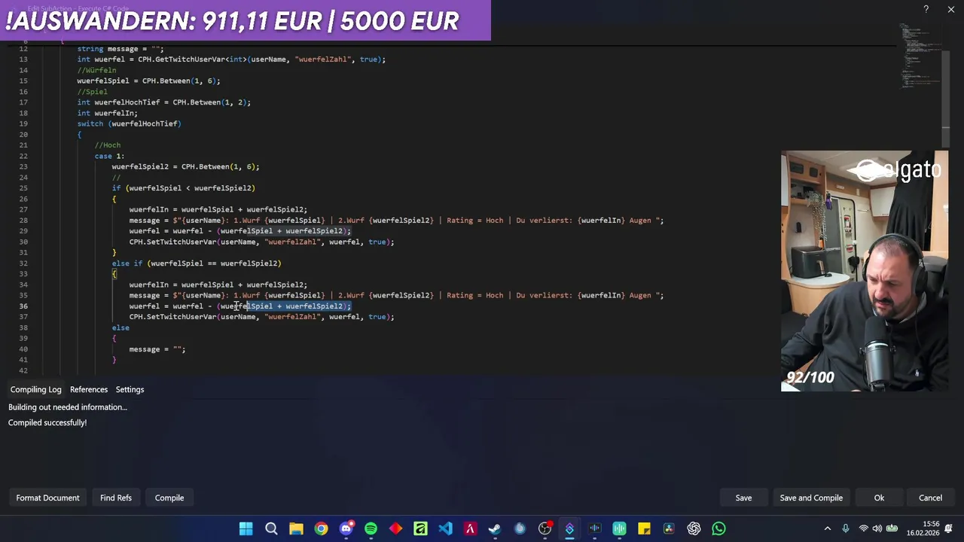Click the microphone icon in the system tray
The width and height of the screenshot is (964, 542).
(846, 528)
